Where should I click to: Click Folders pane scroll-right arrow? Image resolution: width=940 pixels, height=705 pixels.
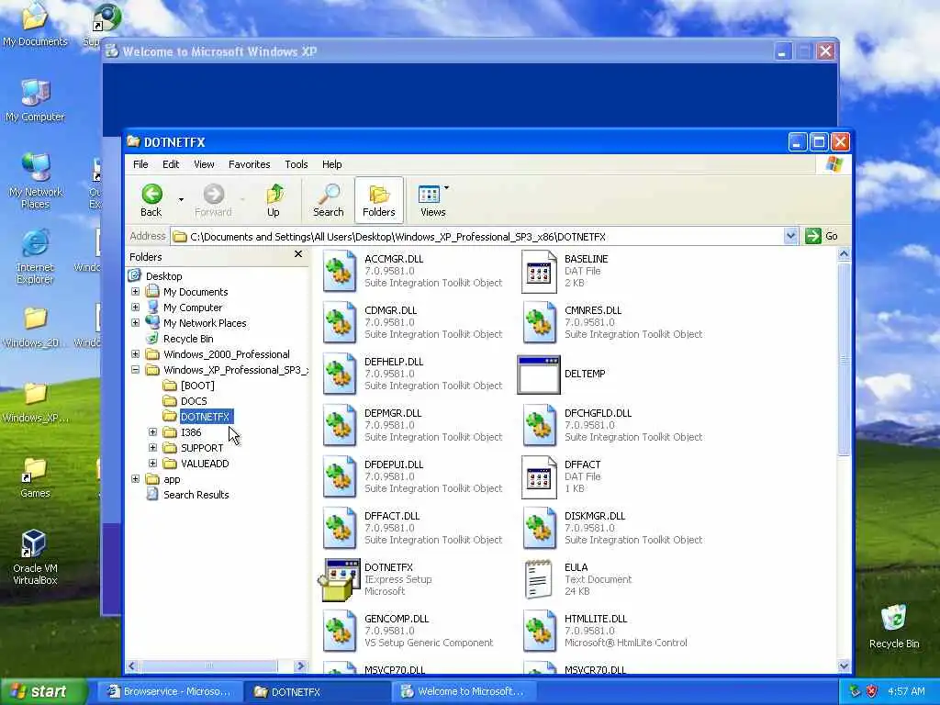(301, 666)
